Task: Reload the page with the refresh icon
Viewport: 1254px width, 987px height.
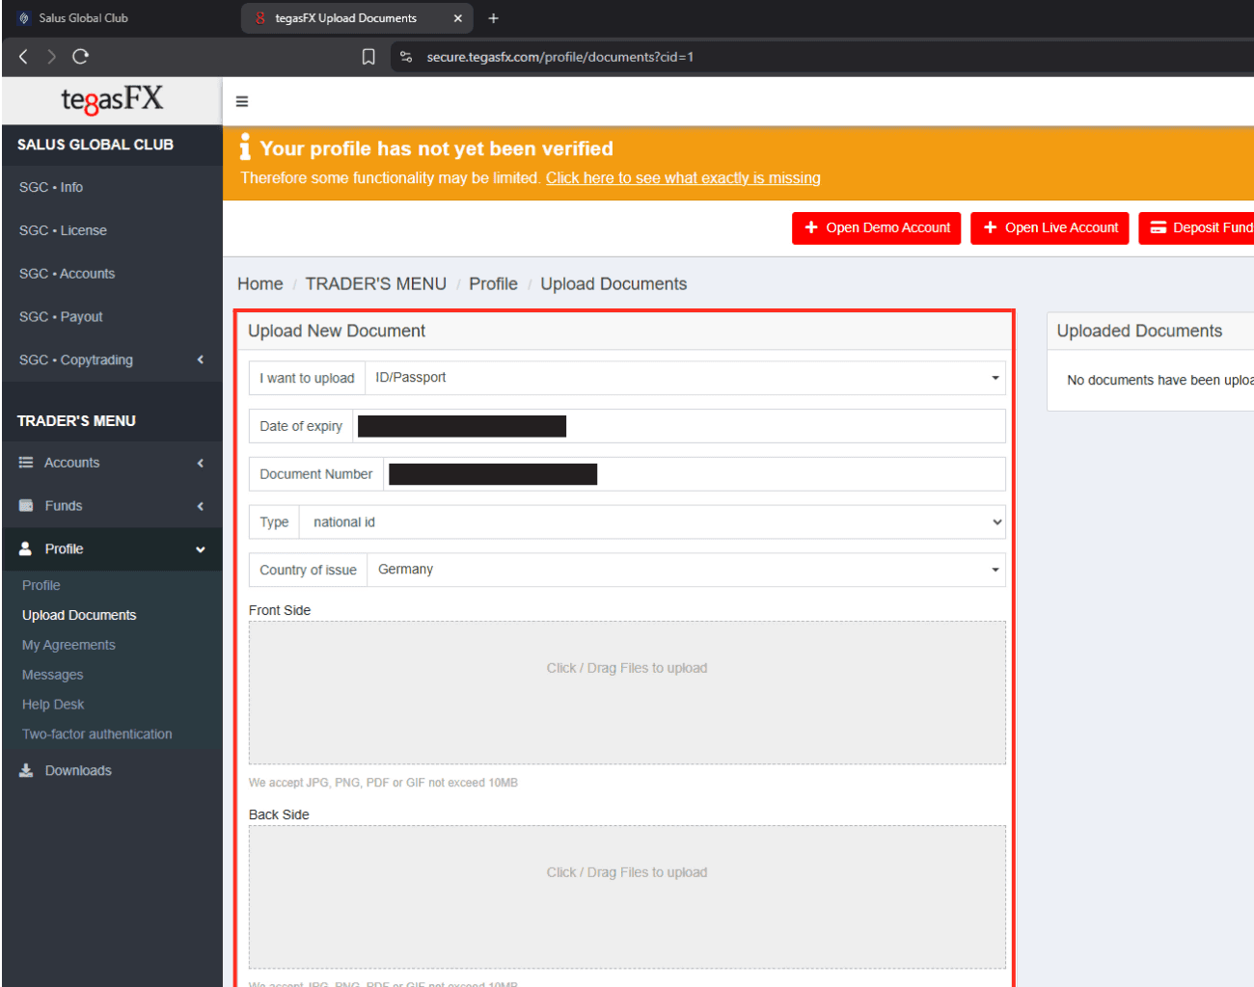Action: point(81,57)
